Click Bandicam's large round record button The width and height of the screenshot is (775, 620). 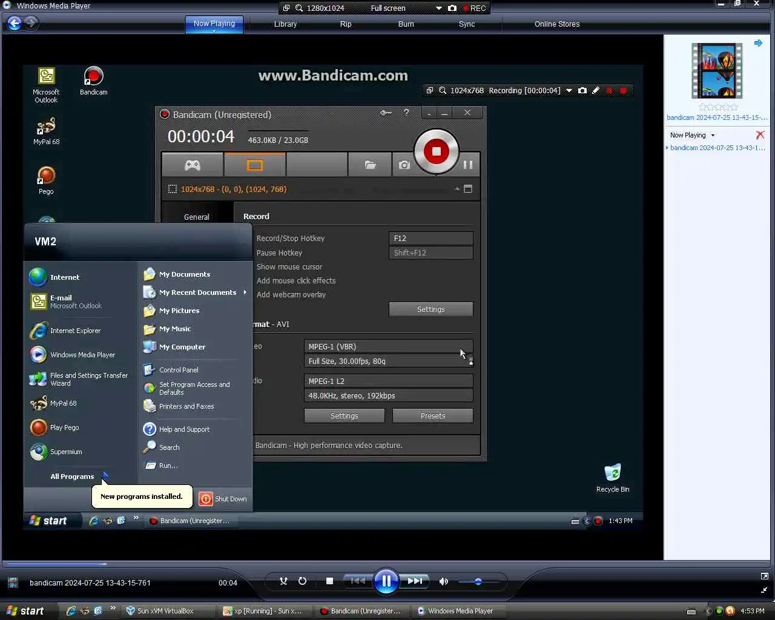436,151
